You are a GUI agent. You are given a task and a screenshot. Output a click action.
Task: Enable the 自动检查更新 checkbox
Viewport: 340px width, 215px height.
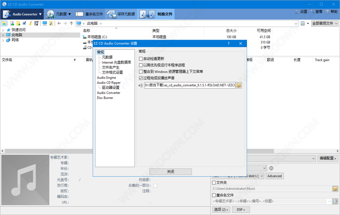coord(141,59)
